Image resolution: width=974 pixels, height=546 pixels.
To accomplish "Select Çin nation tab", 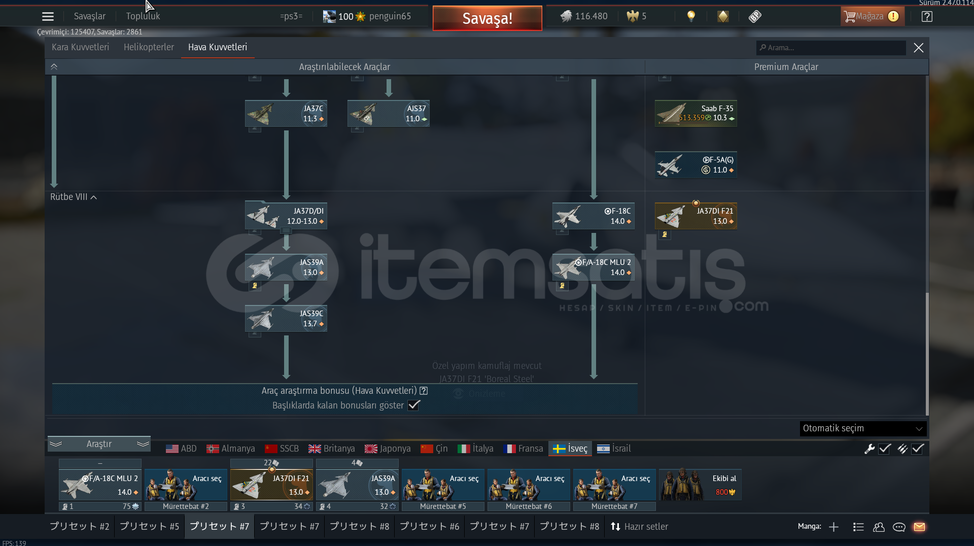I will click(x=434, y=449).
